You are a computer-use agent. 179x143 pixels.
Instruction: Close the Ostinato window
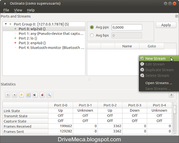coord(174,4)
